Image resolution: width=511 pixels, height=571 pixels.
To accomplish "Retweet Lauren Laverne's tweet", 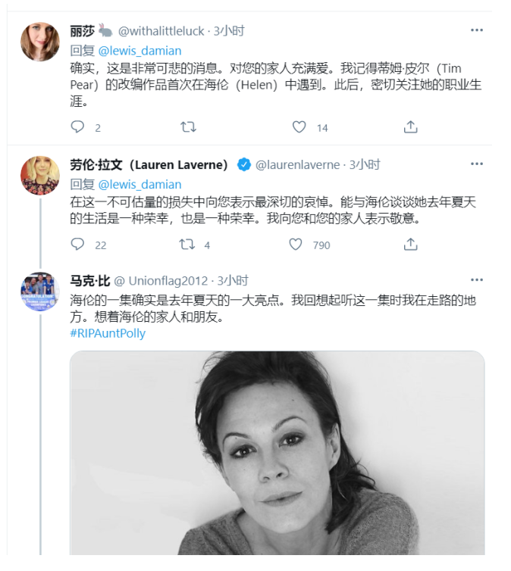I will 187,244.
